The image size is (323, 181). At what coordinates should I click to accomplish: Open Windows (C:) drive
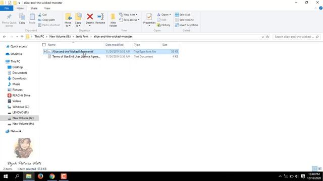pyautogui.click(x=21, y=107)
